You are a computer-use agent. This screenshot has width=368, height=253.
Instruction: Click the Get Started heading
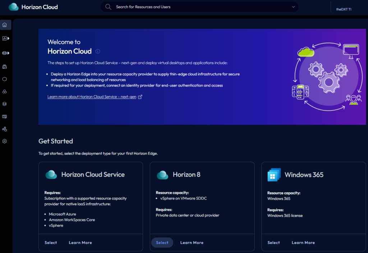[x=56, y=141]
